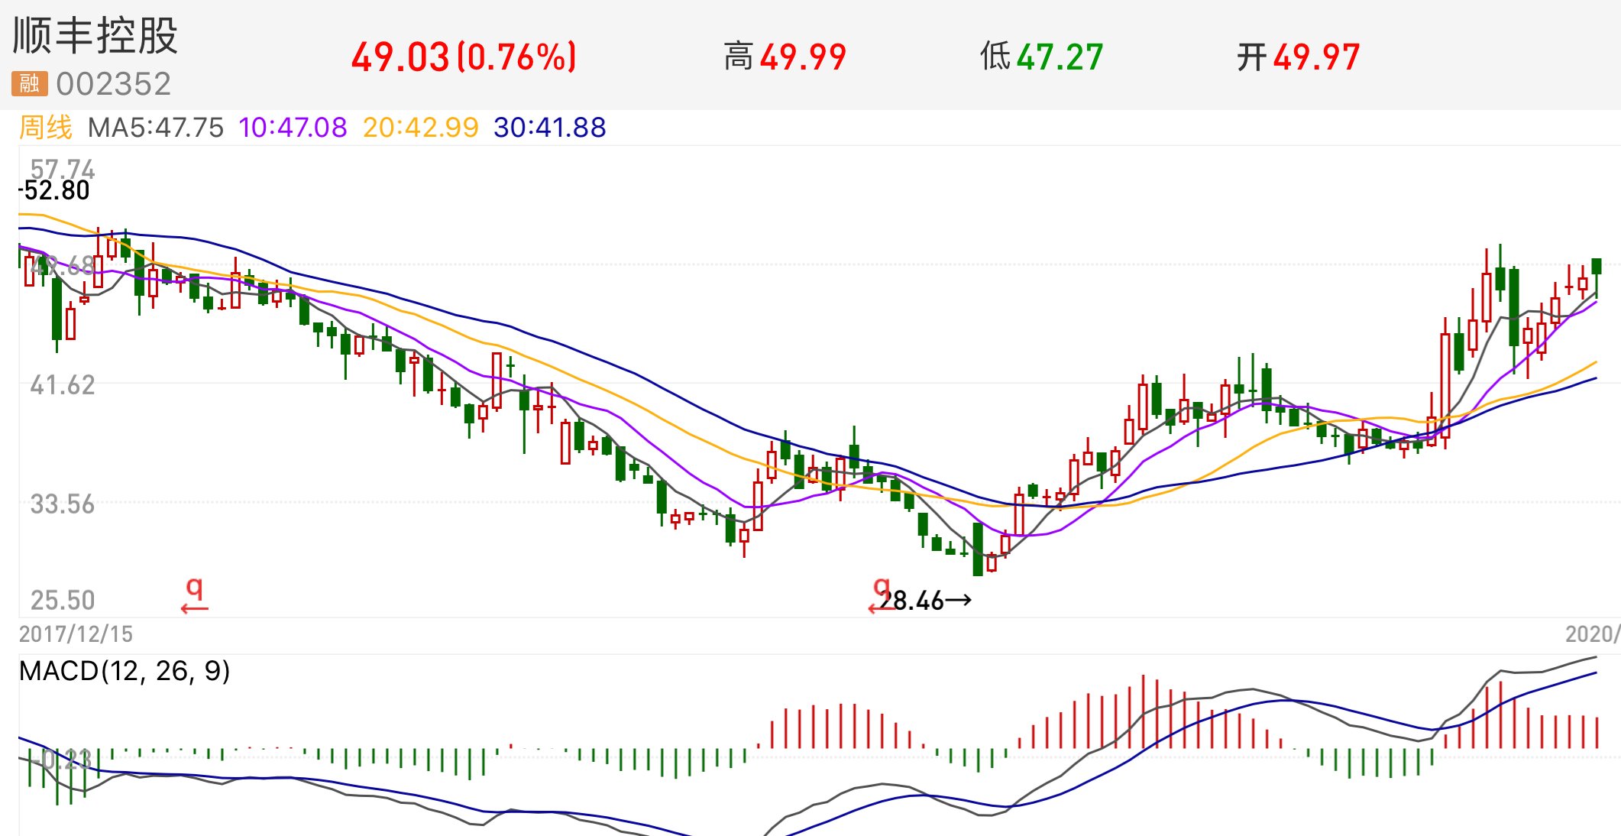Click the lowest green candlestick near 28.46
Image resolution: width=1621 pixels, height=836 pixels.
[x=978, y=549]
